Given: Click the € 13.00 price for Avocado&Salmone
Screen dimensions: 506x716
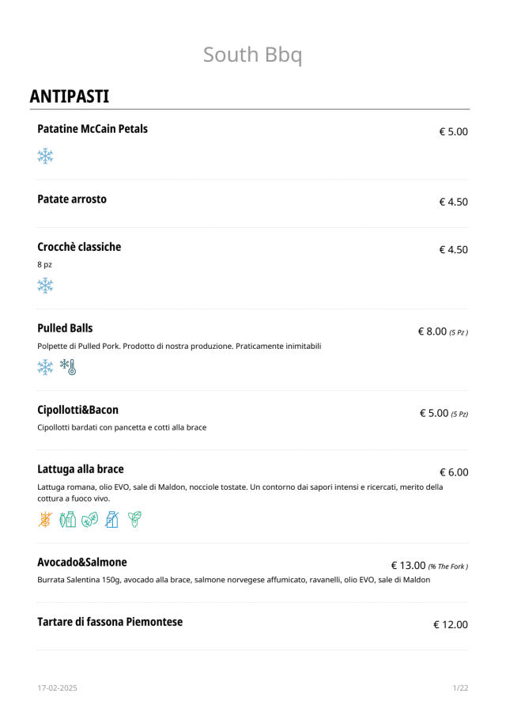Looking at the screenshot, I should tap(409, 566).
